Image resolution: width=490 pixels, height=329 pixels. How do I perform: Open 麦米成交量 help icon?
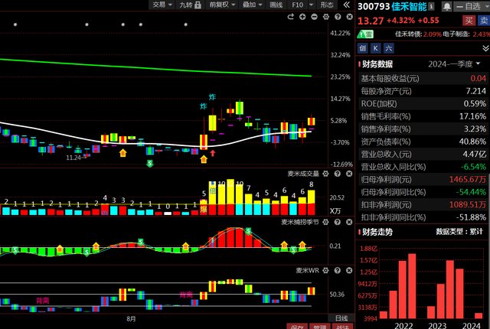pyautogui.click(x=338, y=174)
